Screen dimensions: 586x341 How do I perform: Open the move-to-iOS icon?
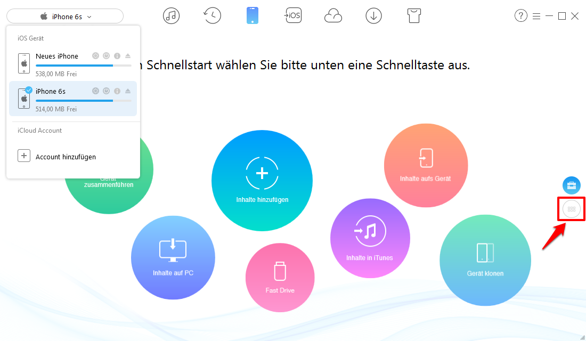tap(292, 15)
